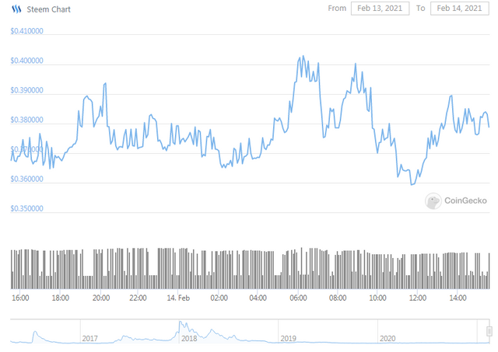Click the From date field Feb 13, 2021
498x352 pixels.
point(380,9)
